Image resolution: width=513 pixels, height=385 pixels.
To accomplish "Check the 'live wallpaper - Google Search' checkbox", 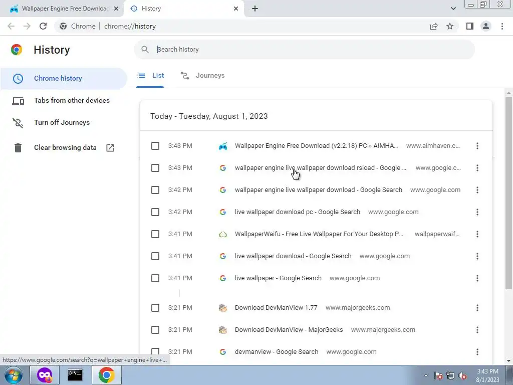I will pyautogui.click(x=155, y=278).
